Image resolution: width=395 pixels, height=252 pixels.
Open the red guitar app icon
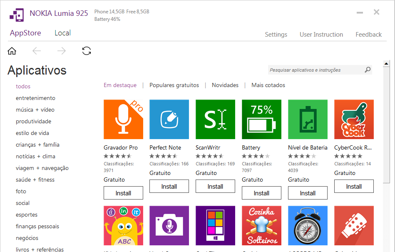pyautogui.click(x=354, y=225)
